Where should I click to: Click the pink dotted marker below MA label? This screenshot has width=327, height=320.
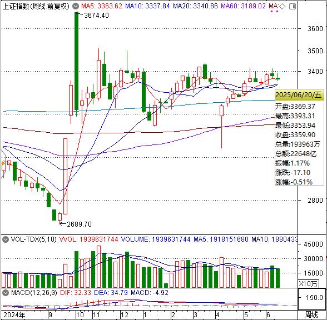(x=275, y=12)
